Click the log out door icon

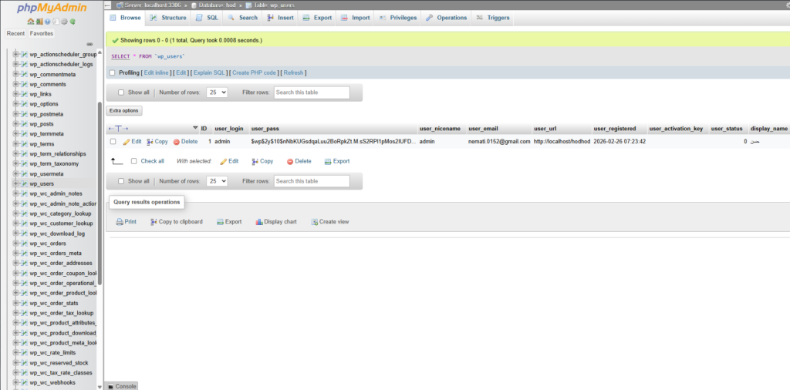(39, 22)
